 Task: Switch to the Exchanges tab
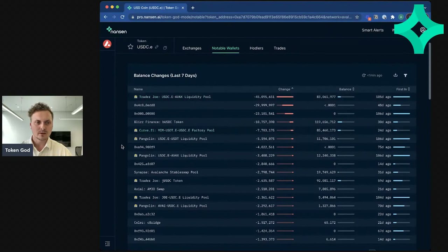[x=192, y=48]
